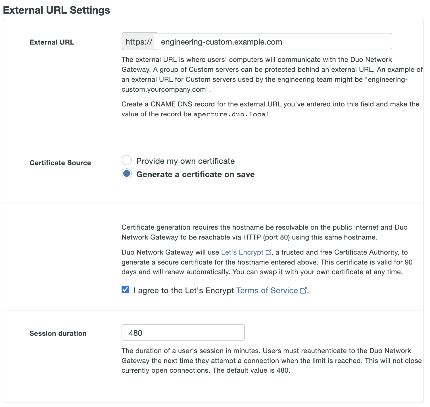Open the "Terms of Service" hyperlink
The height and width of the screenshot is (407, 430).
(x=267, y=290)
